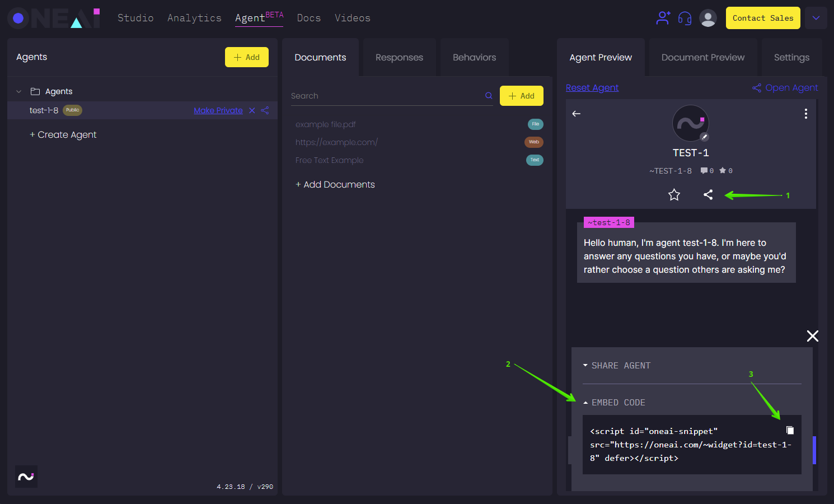834x504 pixels.
Task: Click the Open Agent link
Action: 785,87
